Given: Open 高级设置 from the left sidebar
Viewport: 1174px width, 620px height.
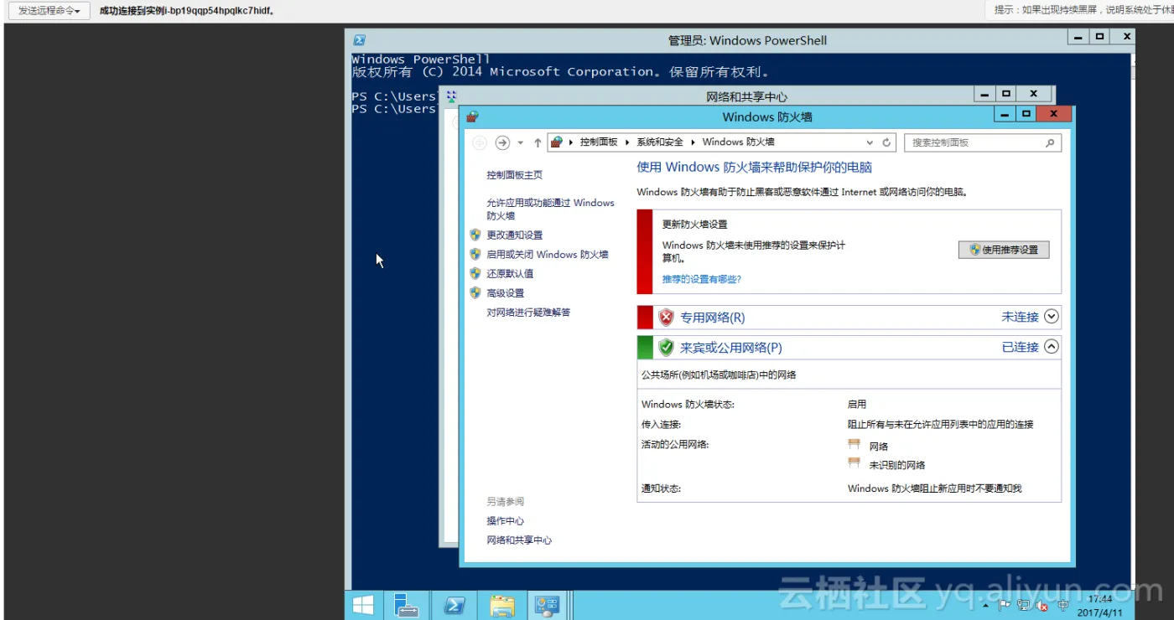Looking at the screenshot, I should (505, 293).
